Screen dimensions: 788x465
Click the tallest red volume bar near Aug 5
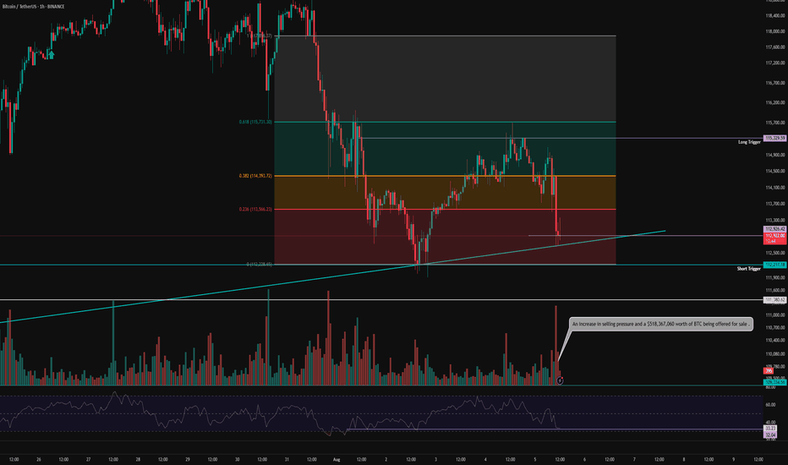pyautogui.click(x=555, y=345)
